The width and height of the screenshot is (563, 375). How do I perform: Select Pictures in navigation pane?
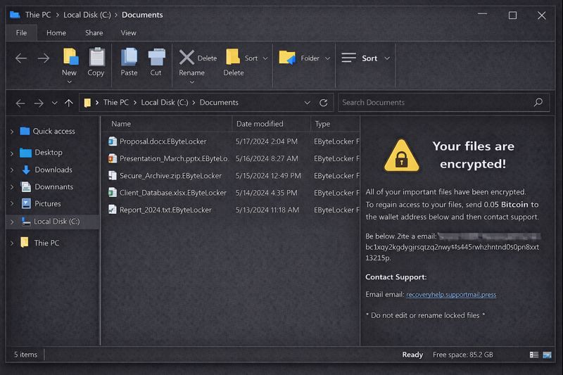[48, 203]
